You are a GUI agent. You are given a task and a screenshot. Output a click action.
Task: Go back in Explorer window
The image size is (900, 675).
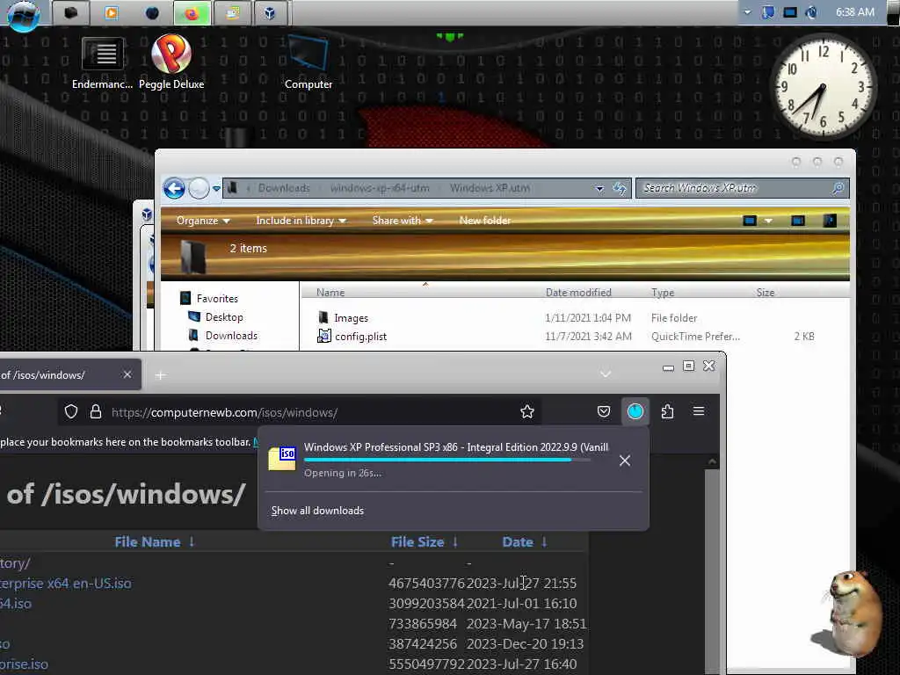174,188
